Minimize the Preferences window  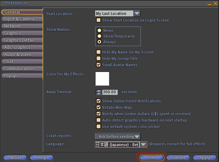click(209, 4)
